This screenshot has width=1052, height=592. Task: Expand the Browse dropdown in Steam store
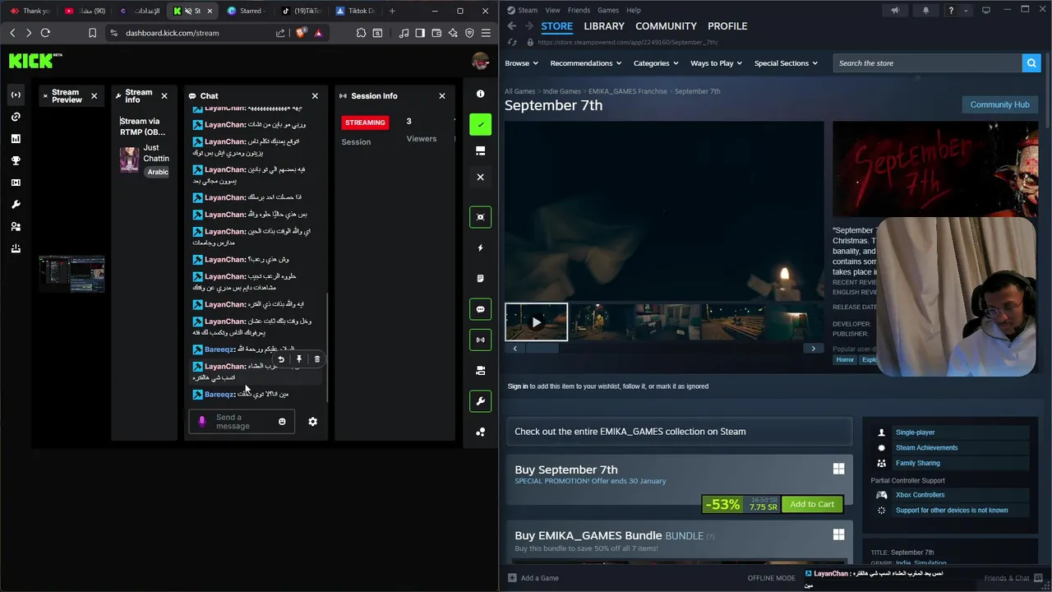click(x=521, y=63)
